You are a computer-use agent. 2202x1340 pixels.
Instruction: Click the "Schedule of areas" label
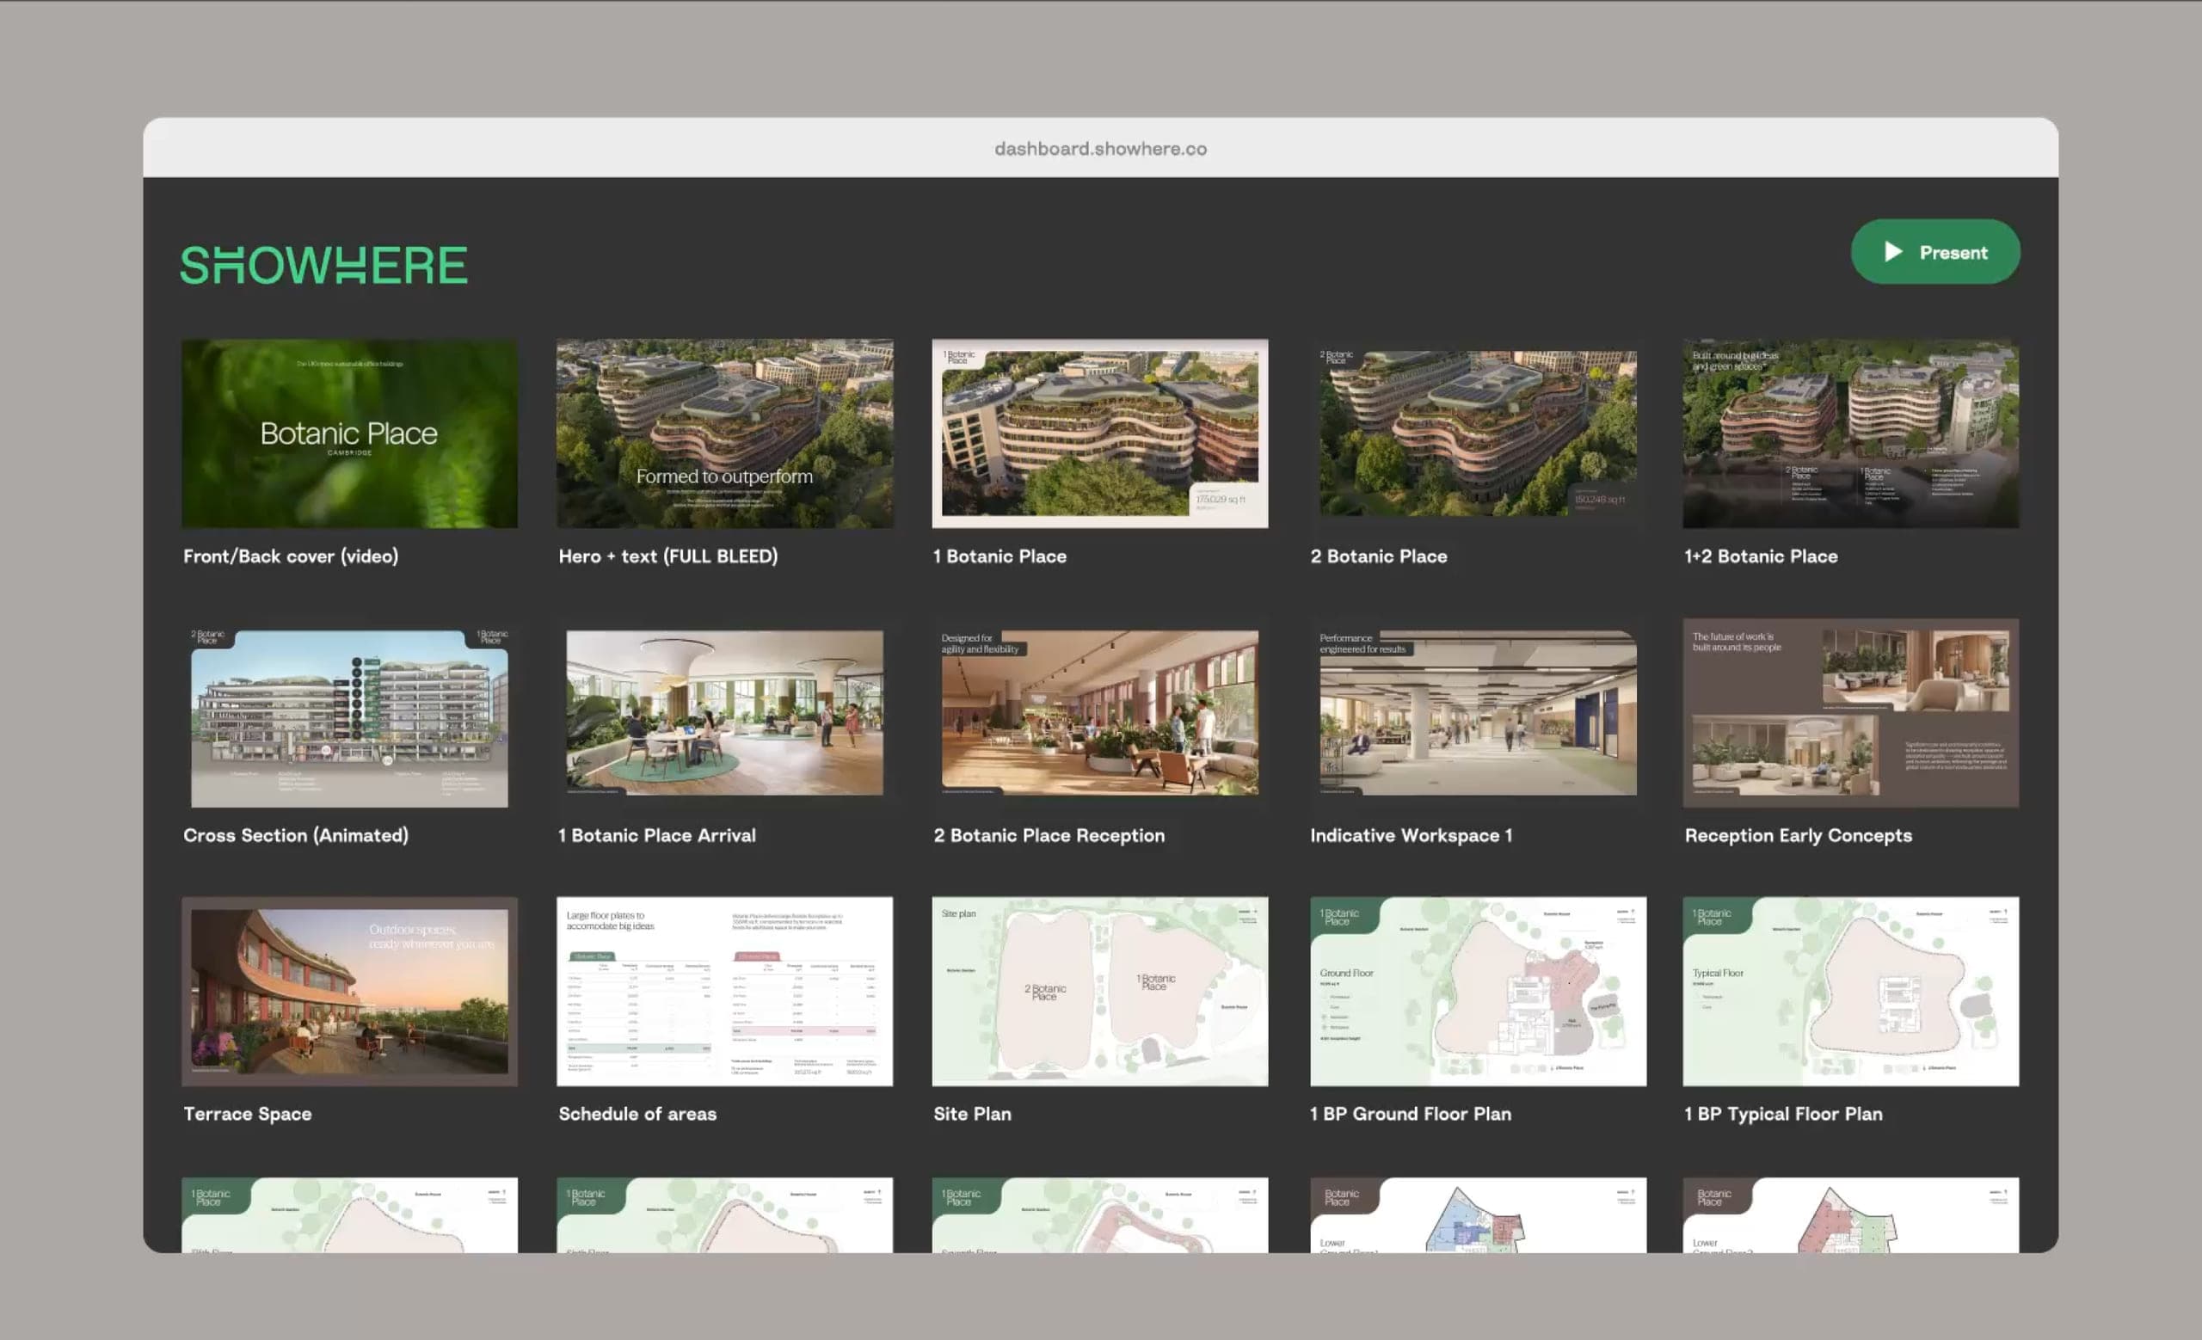tap(637, 1114)
